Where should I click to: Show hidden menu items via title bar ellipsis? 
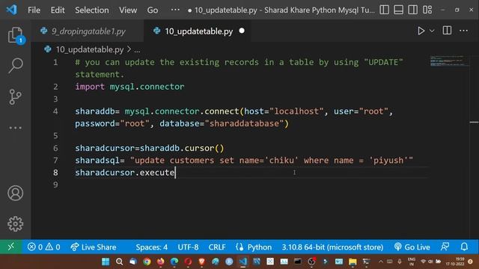click(175, 10)
